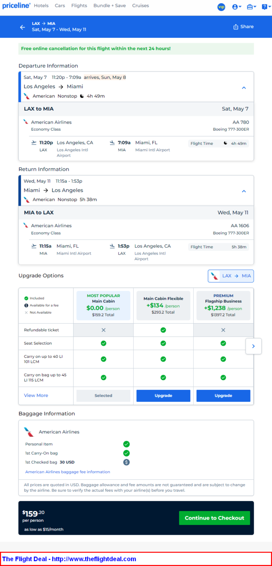Click Flagship Business Seat Selection checkmark

pyautogui.click(x=223, y=343)
